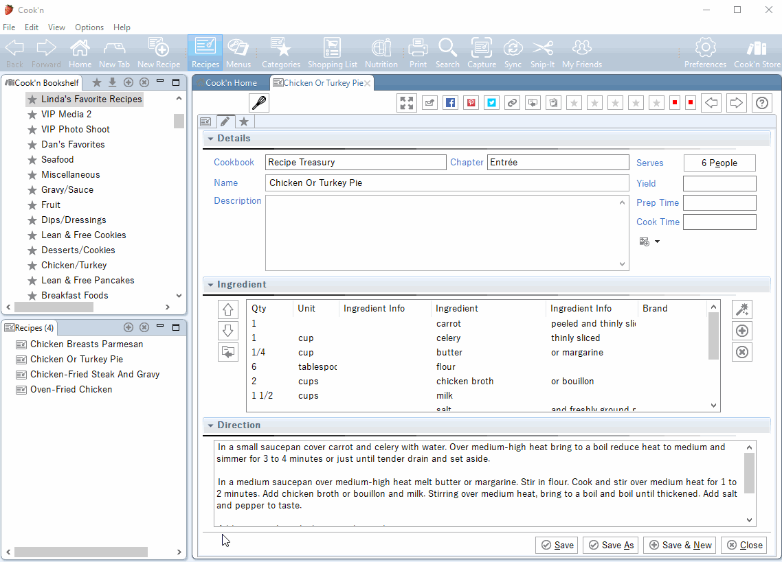Open the dropdown arrow below Cook Time
This screenshot has width=782, height=562.
(657, 242)
